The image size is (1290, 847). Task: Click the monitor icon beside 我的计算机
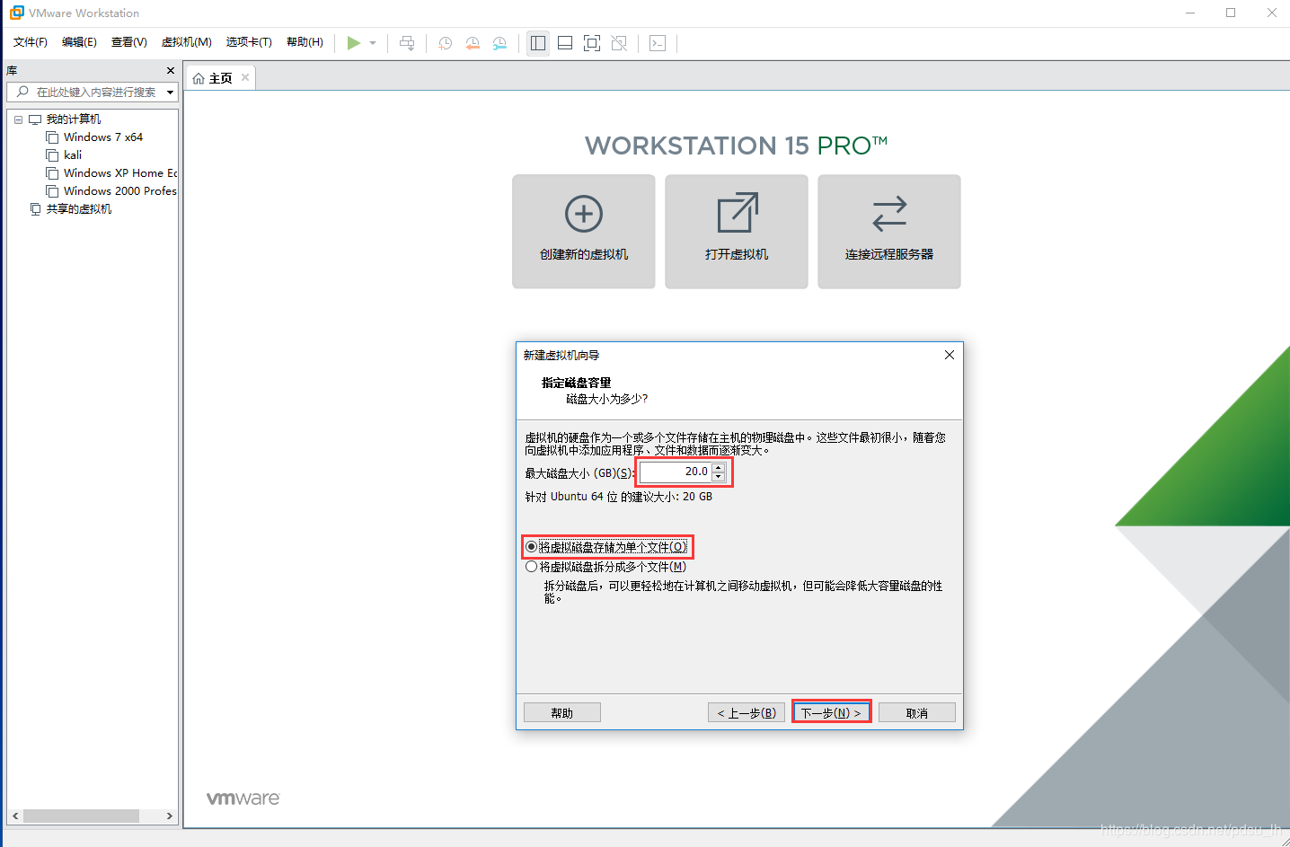pos(35,119)
